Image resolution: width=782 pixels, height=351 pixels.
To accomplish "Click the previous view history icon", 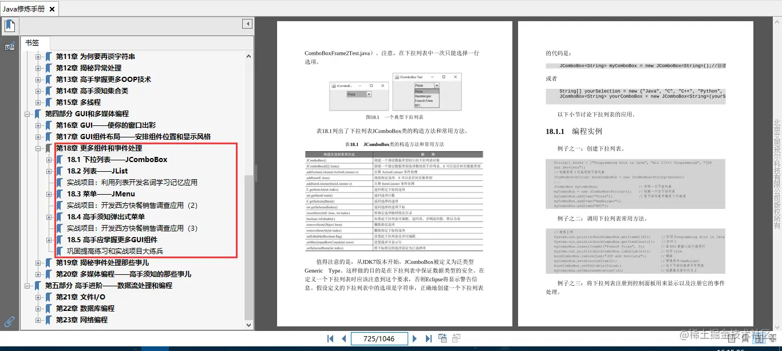I will 443,338.
